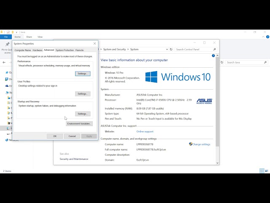Switch to Hardware tab
Image resolution: width=270 pixels, height=203 pixels.
38,50
